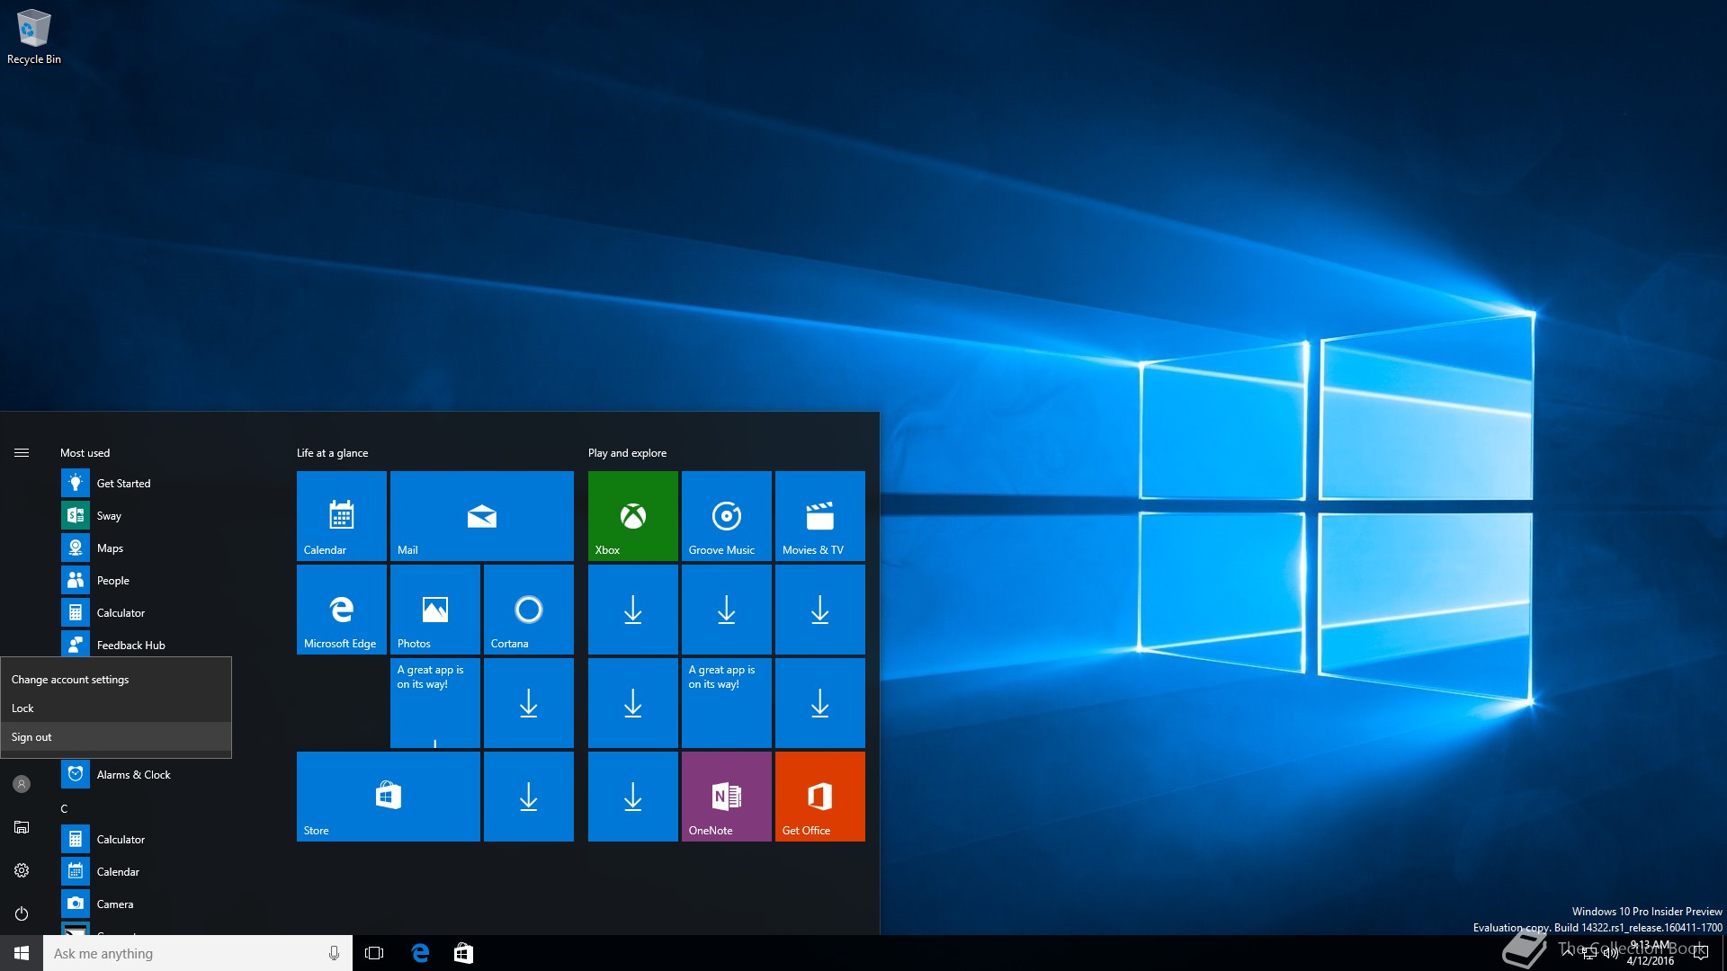Viewport: 1727px width, 971px height.
Task: Click the Life at a glance group header
Action: pos(333,453)
